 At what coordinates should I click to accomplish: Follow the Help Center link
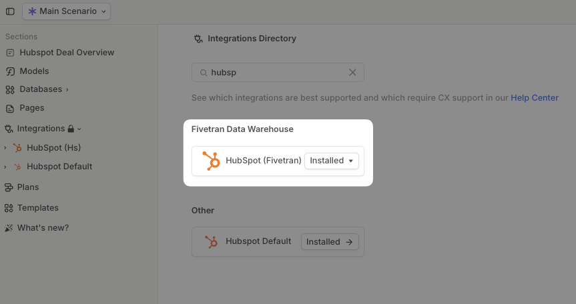coord(535,97)
